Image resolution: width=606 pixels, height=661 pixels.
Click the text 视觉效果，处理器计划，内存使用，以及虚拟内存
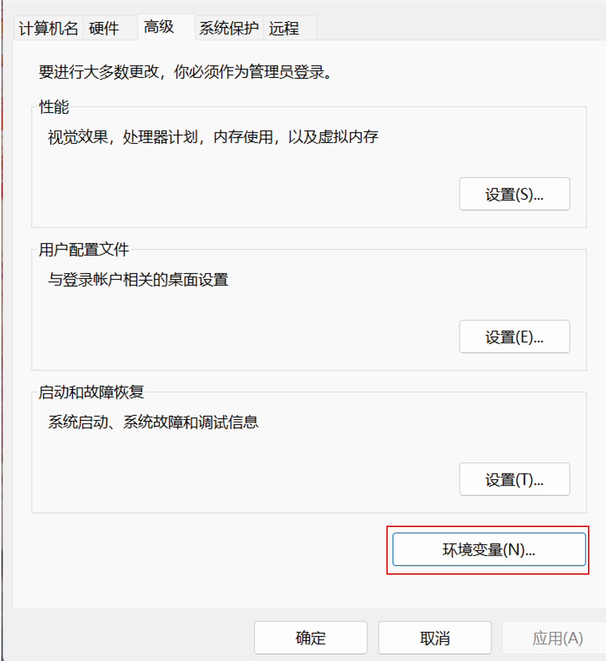[x=213, y=137]
